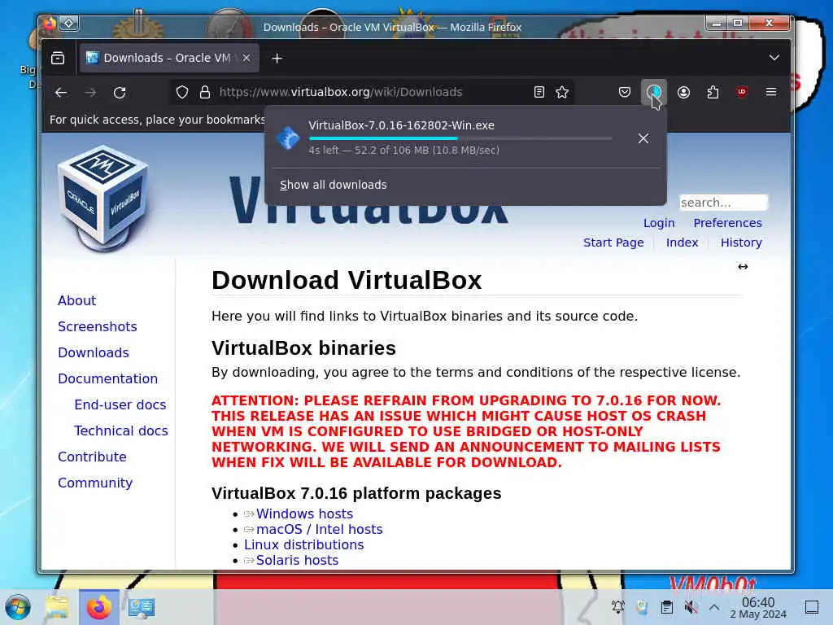833x625 pixels.
Task: Reload the current page
Action: 120,93
